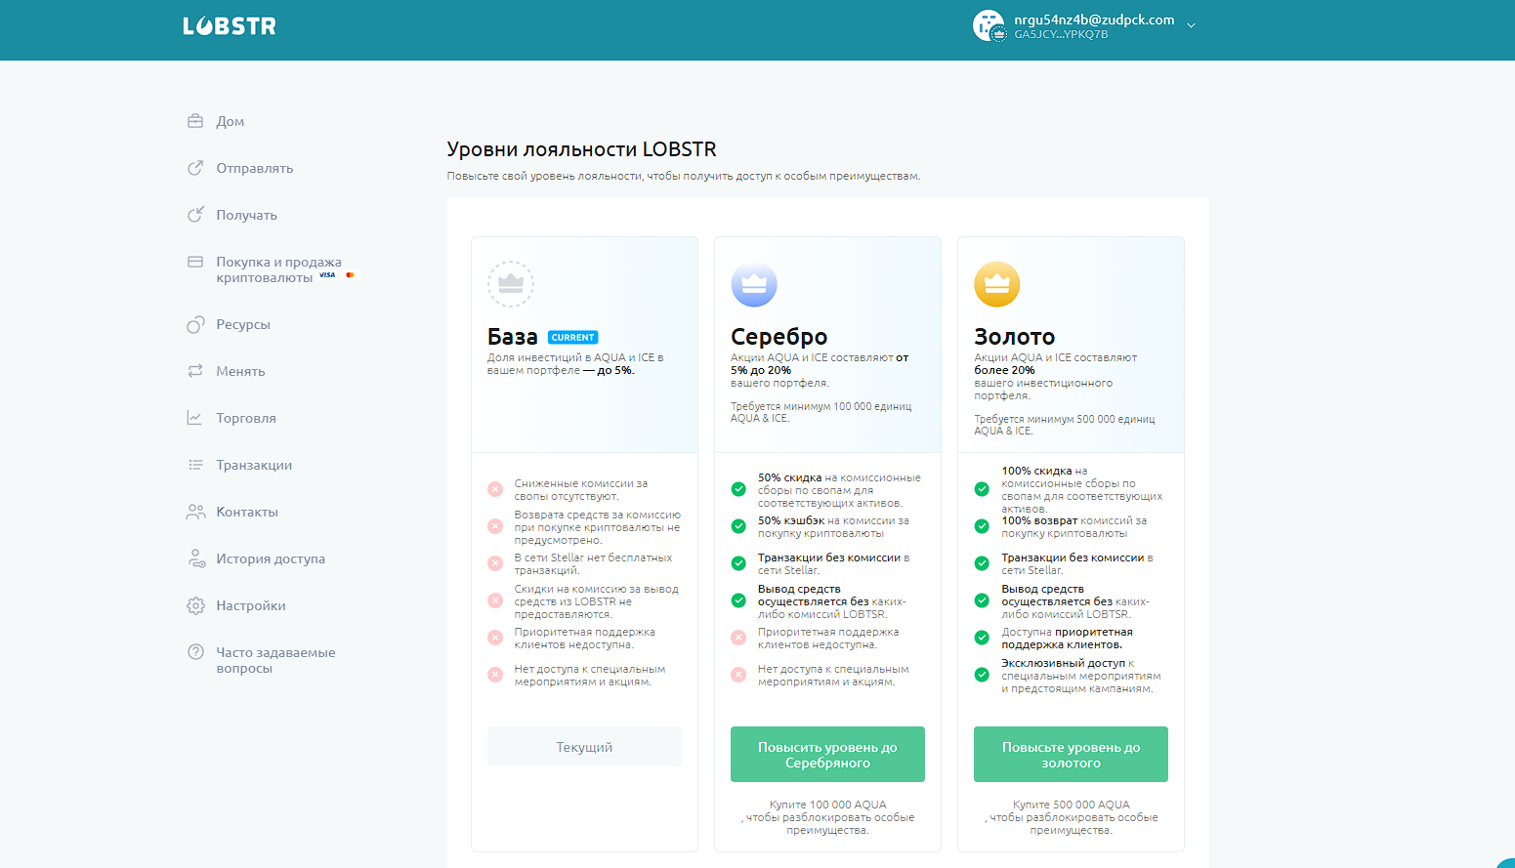Go to Дом in sidebar
The width and height of the screenshot is (1515, 868).
coord(230,121)
